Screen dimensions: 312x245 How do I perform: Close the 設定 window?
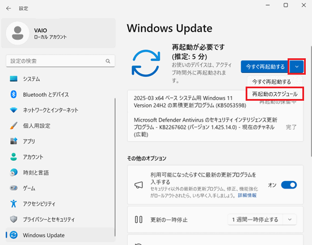pyautogui.click(x=303, y=5)
